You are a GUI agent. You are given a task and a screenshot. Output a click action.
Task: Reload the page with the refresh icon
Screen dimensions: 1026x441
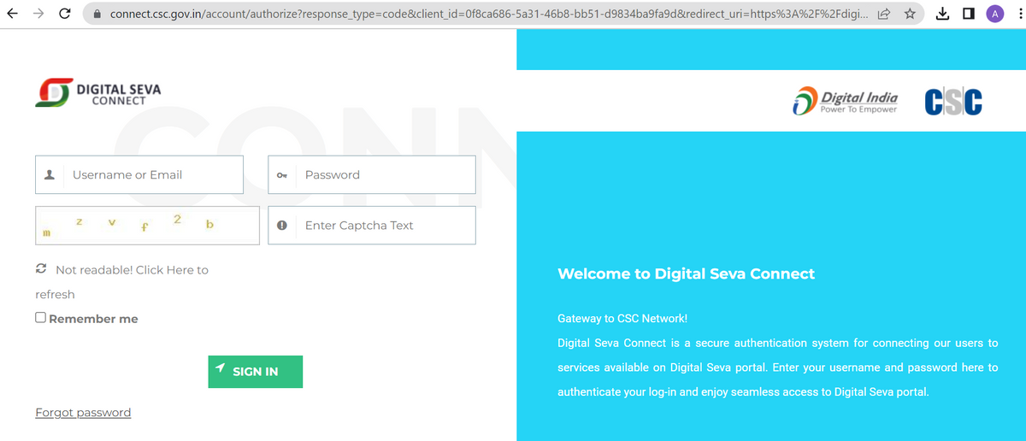(65, 14)
